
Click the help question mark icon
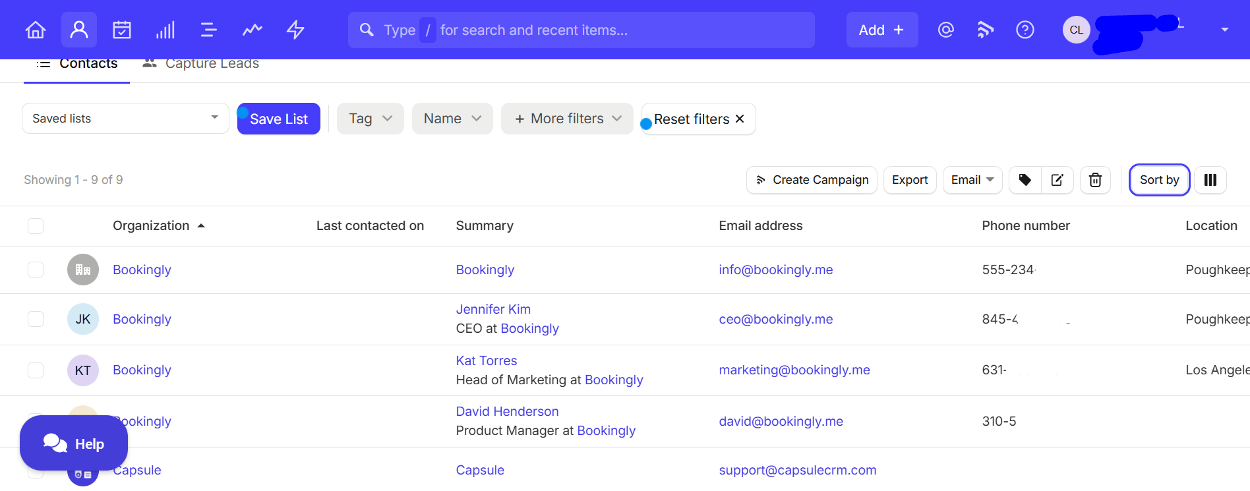[1025, 30]
